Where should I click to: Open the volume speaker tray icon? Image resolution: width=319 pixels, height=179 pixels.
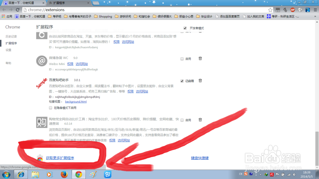click(294, 175)
